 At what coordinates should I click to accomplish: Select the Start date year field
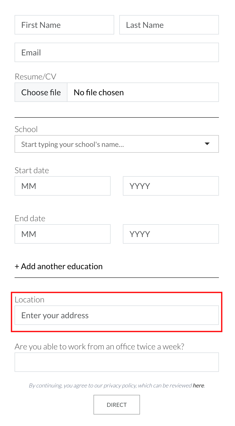pos(171,186)
